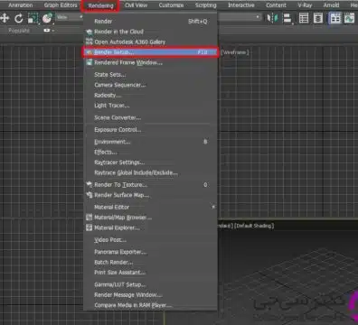Viewport: 358px width, 325px height.
Task: Open the Civil View menu
Action: coord(137,5)
